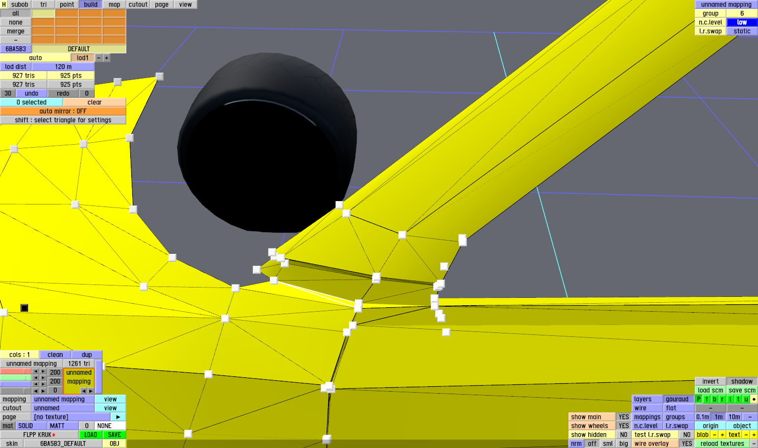Image resolution: width=758 pixels, height=448 pixels.
Task: Select the P perspective view button
Action: pyautogui.click(x=699, y=399)
